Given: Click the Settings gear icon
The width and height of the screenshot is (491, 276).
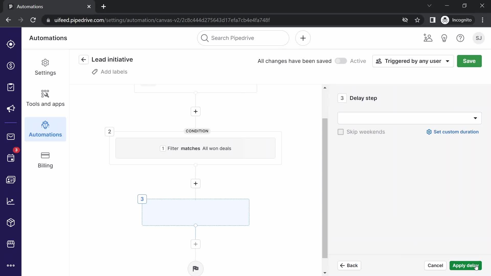Looking at the screenshot, I should pyautogui.click(x=46, y=63).
